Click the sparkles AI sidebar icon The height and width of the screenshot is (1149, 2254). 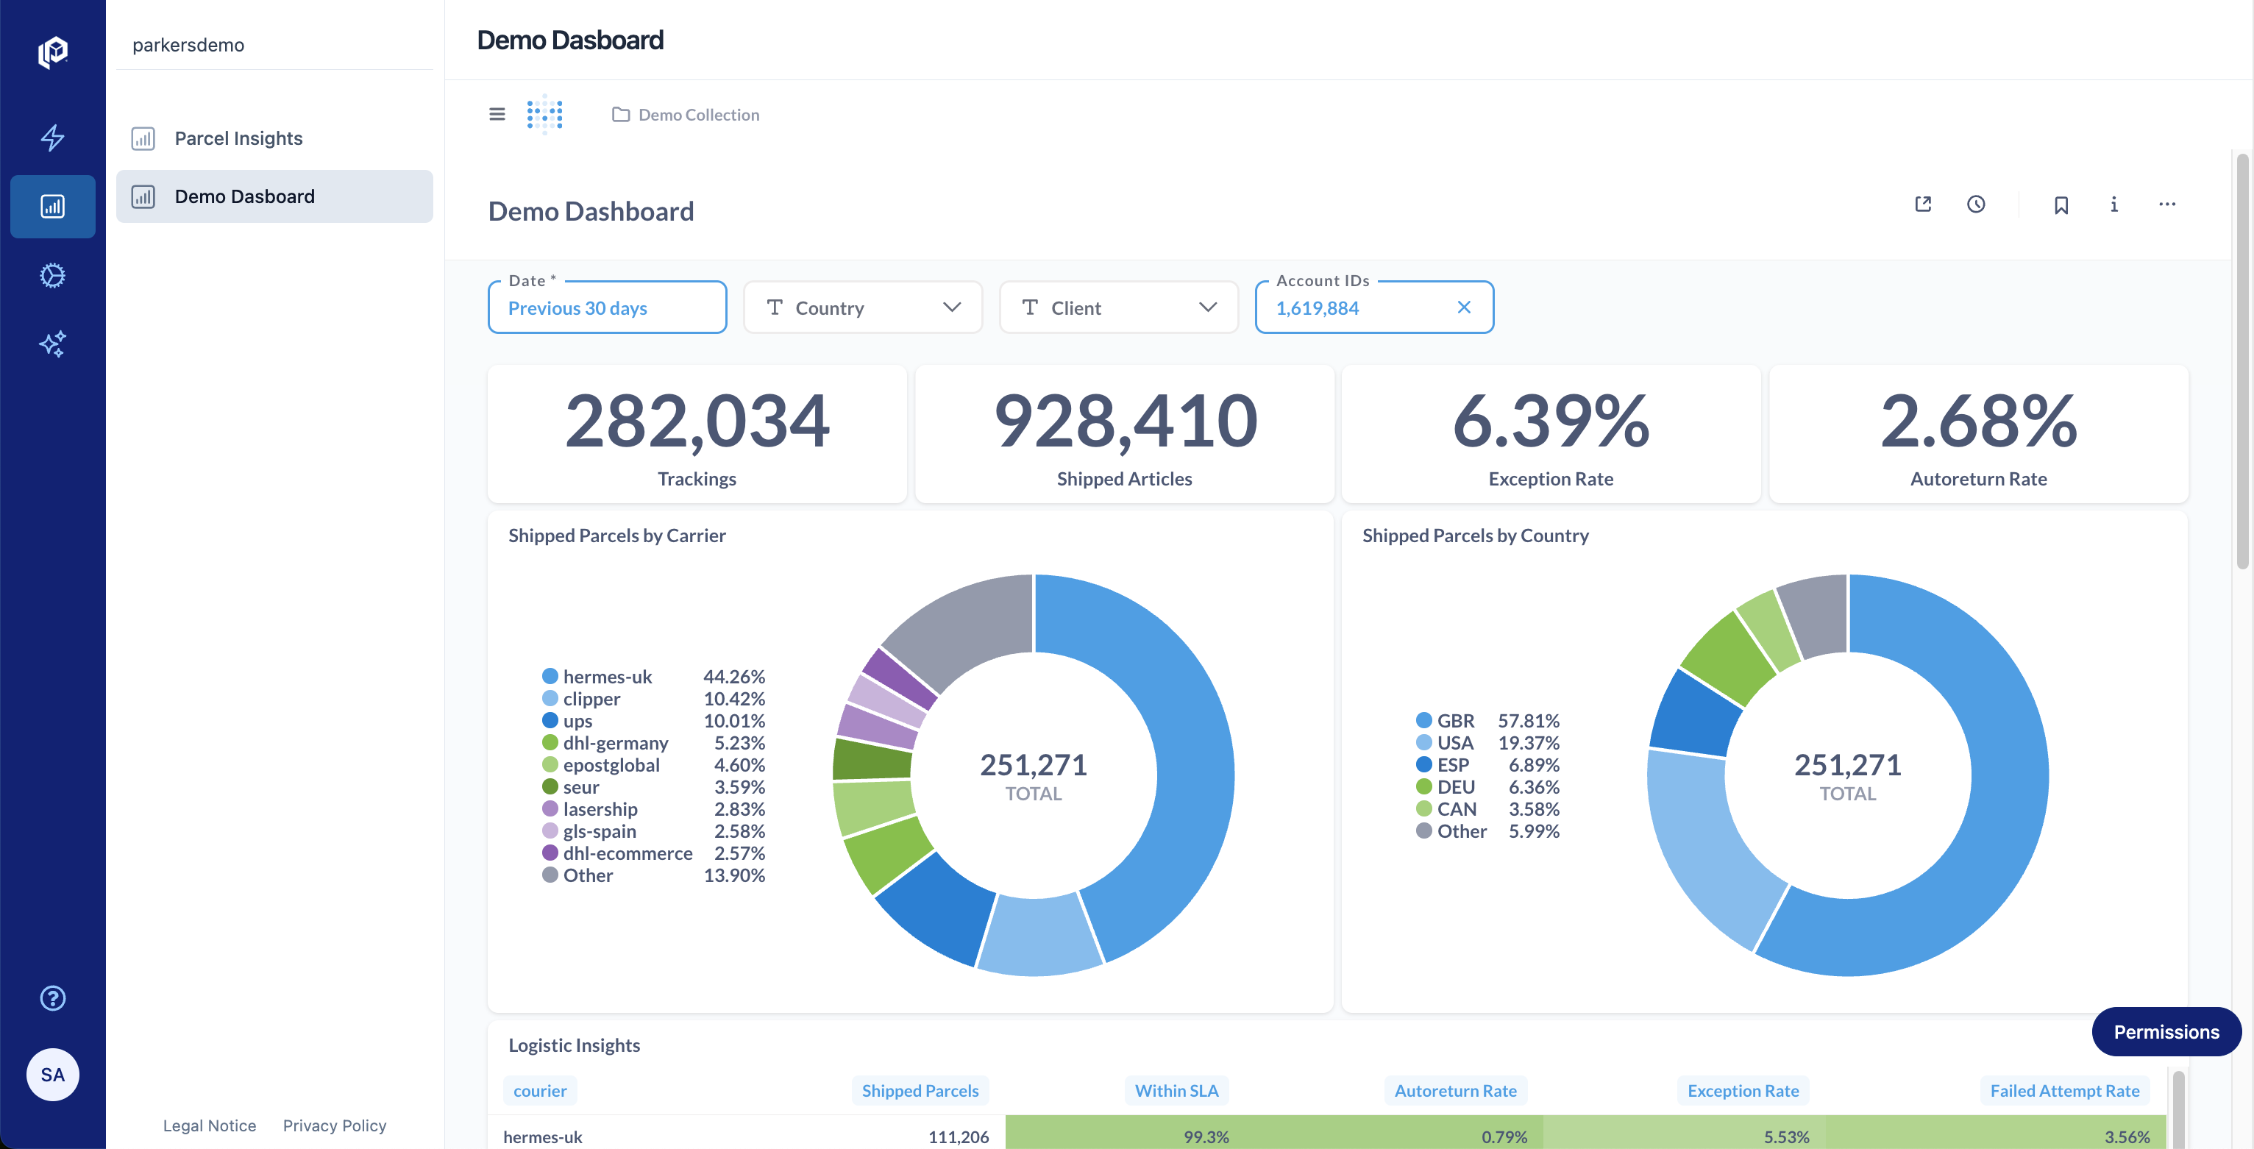(52, 344)
